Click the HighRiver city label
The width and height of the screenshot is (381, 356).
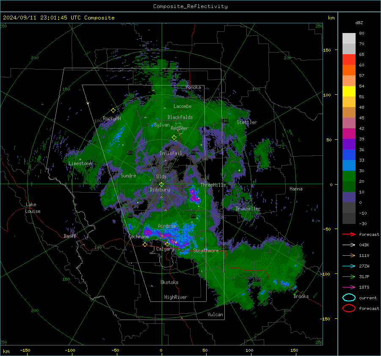coord(176,297)
